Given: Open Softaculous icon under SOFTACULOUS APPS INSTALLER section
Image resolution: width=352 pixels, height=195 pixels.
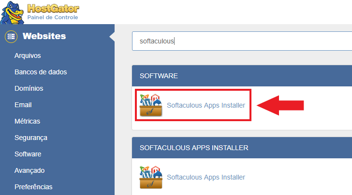Looking at the screenshot, I should [151, 177].
